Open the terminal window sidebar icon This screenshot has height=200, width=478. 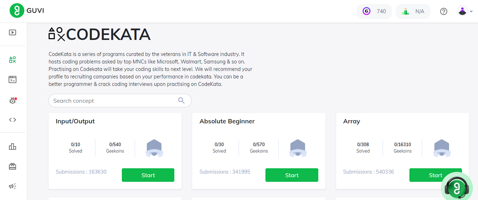[x=13, y=80]
